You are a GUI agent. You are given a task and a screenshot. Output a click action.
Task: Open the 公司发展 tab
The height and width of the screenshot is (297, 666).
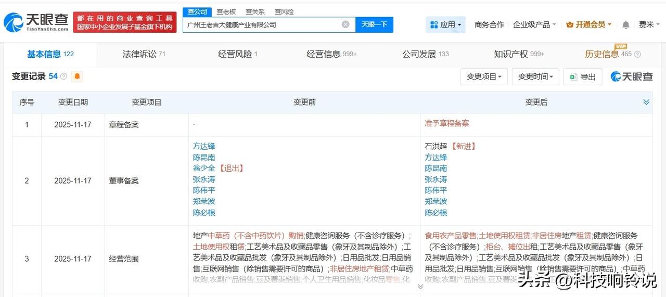(426, 54)
